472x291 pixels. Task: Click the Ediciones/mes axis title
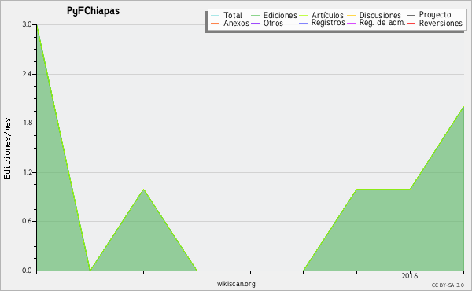(x=7, y=148)
